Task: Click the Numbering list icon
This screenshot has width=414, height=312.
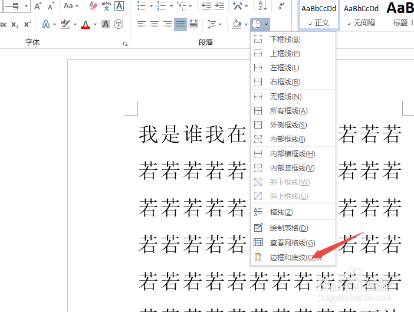Action: (x=162, y=6)
